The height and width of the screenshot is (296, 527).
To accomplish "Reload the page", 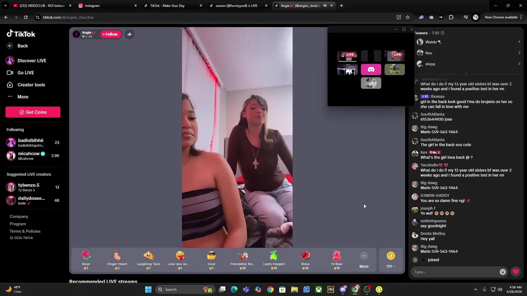I will point(26,17).
